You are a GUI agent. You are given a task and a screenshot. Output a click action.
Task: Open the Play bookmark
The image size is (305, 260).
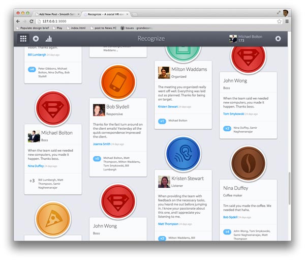(x=57, y=28)
